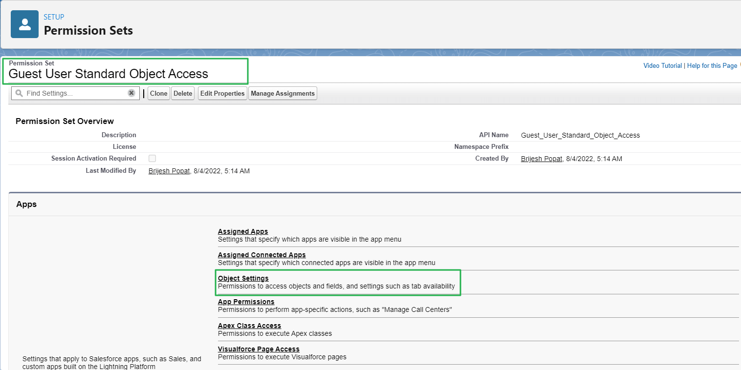Screen dimensions: 741x370
Task: Click the Permission Sets user avatar icon
Action: (24, 24)
